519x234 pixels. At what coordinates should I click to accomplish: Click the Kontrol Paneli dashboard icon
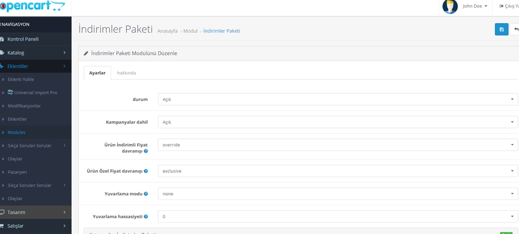tap(2, 39)
